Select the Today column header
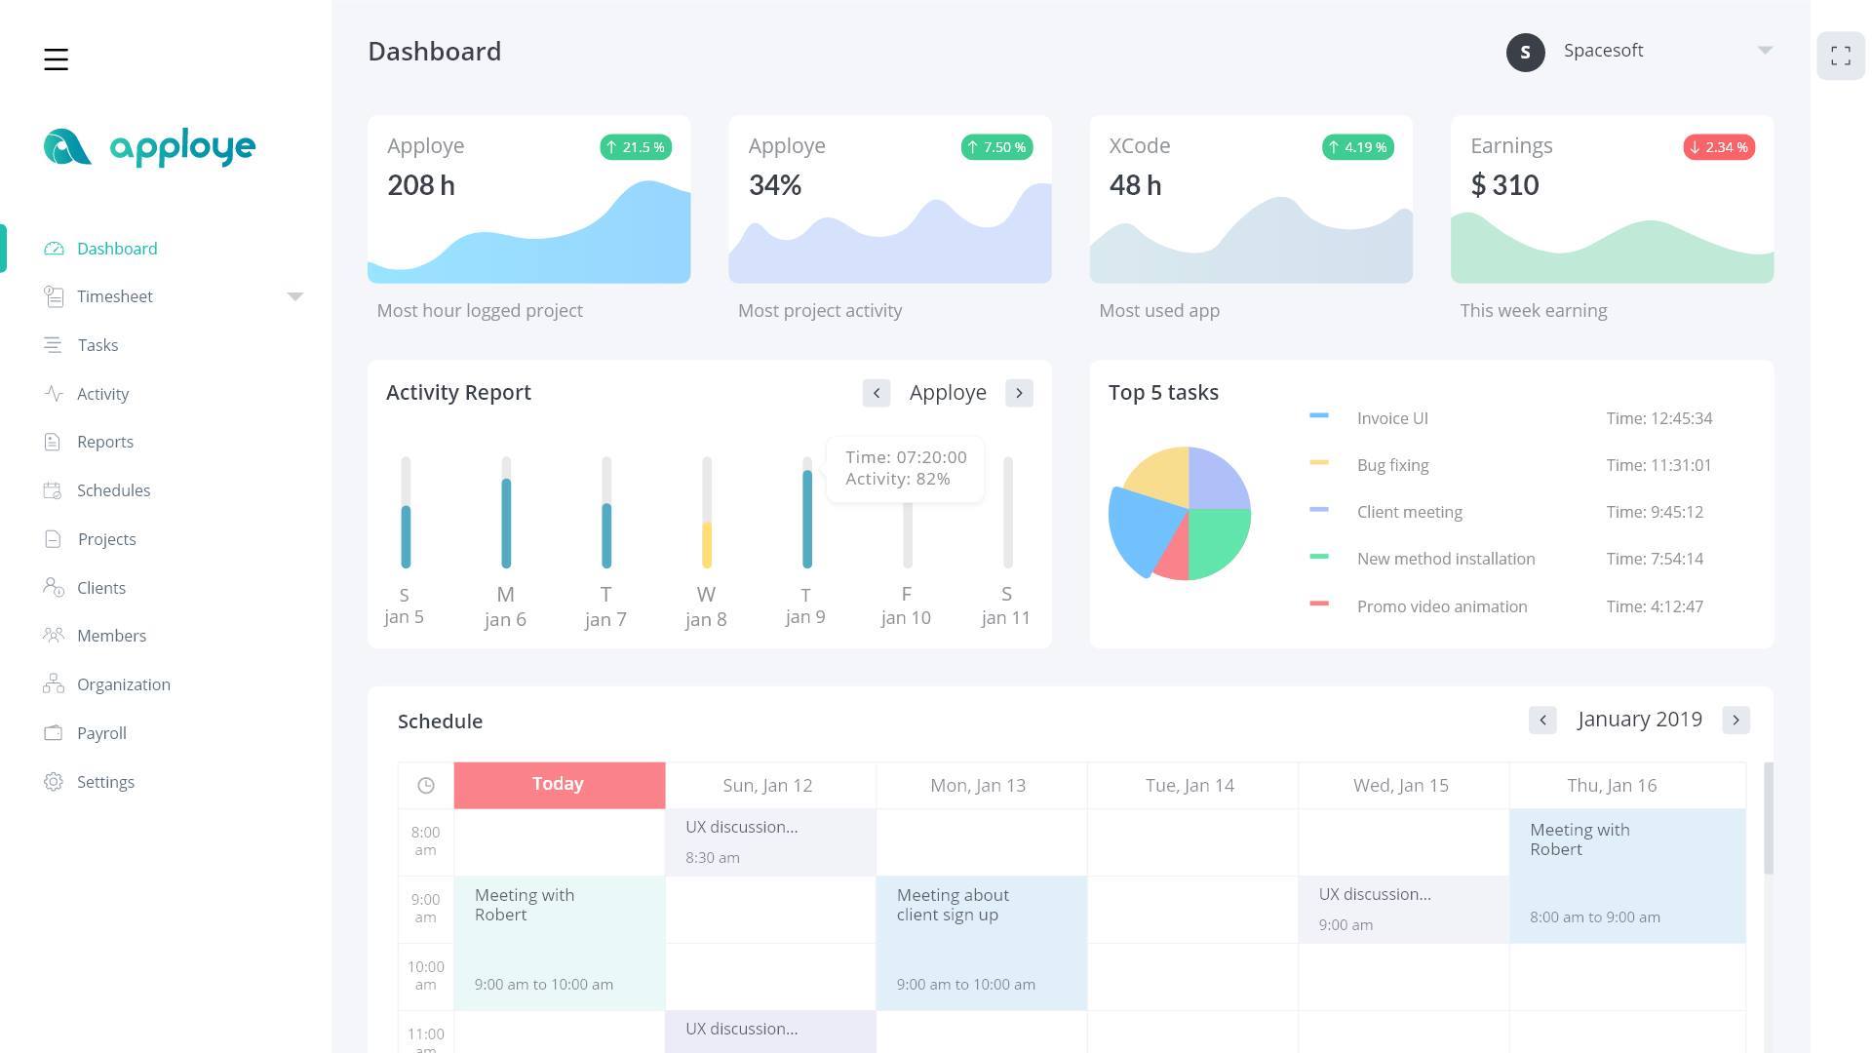Screen dimensions: 1872x1053 click(x=559, y=785)
